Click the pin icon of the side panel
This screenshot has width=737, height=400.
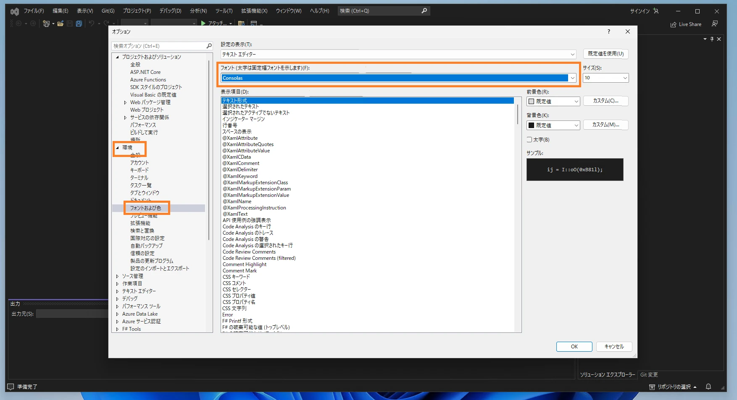point(712,39)
